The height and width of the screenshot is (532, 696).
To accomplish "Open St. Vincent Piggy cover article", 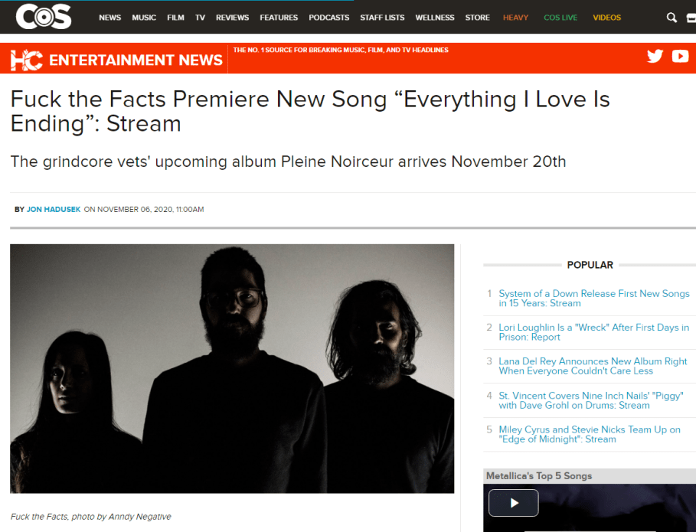I will 591,400.
